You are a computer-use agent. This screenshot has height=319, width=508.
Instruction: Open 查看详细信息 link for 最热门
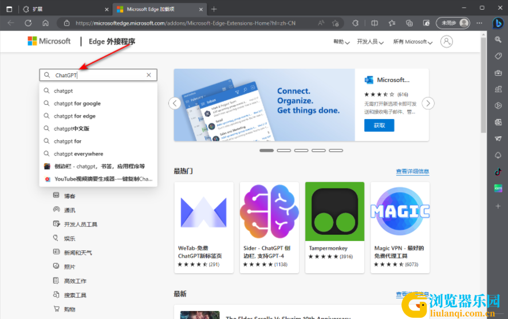coord(412,171)
